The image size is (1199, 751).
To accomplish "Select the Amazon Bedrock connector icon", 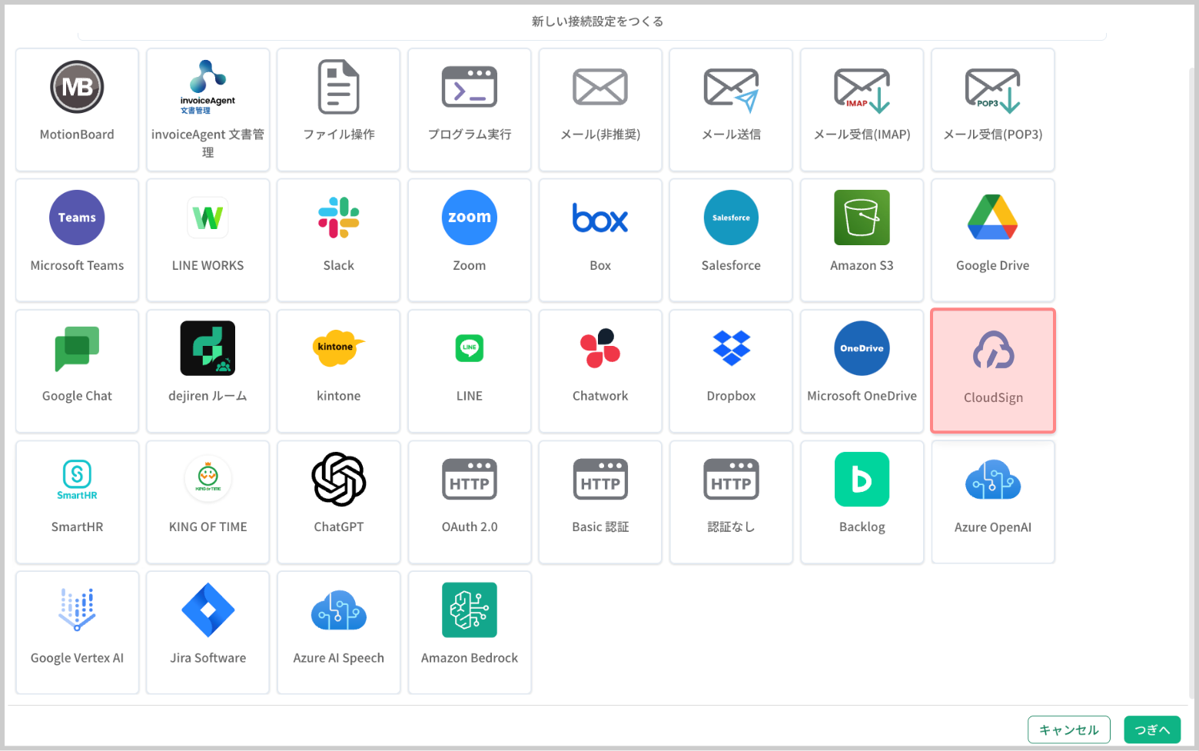I will (x=470, y=610).
